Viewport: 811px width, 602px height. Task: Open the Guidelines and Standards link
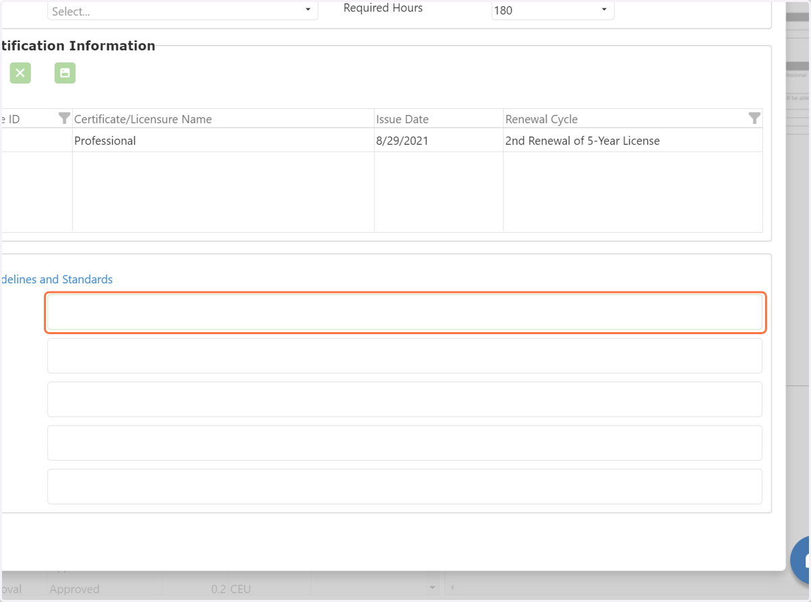click(56, 279)
